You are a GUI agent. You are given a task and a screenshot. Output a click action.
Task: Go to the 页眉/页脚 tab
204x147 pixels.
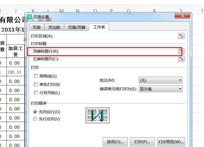click(x=77, y=27)
